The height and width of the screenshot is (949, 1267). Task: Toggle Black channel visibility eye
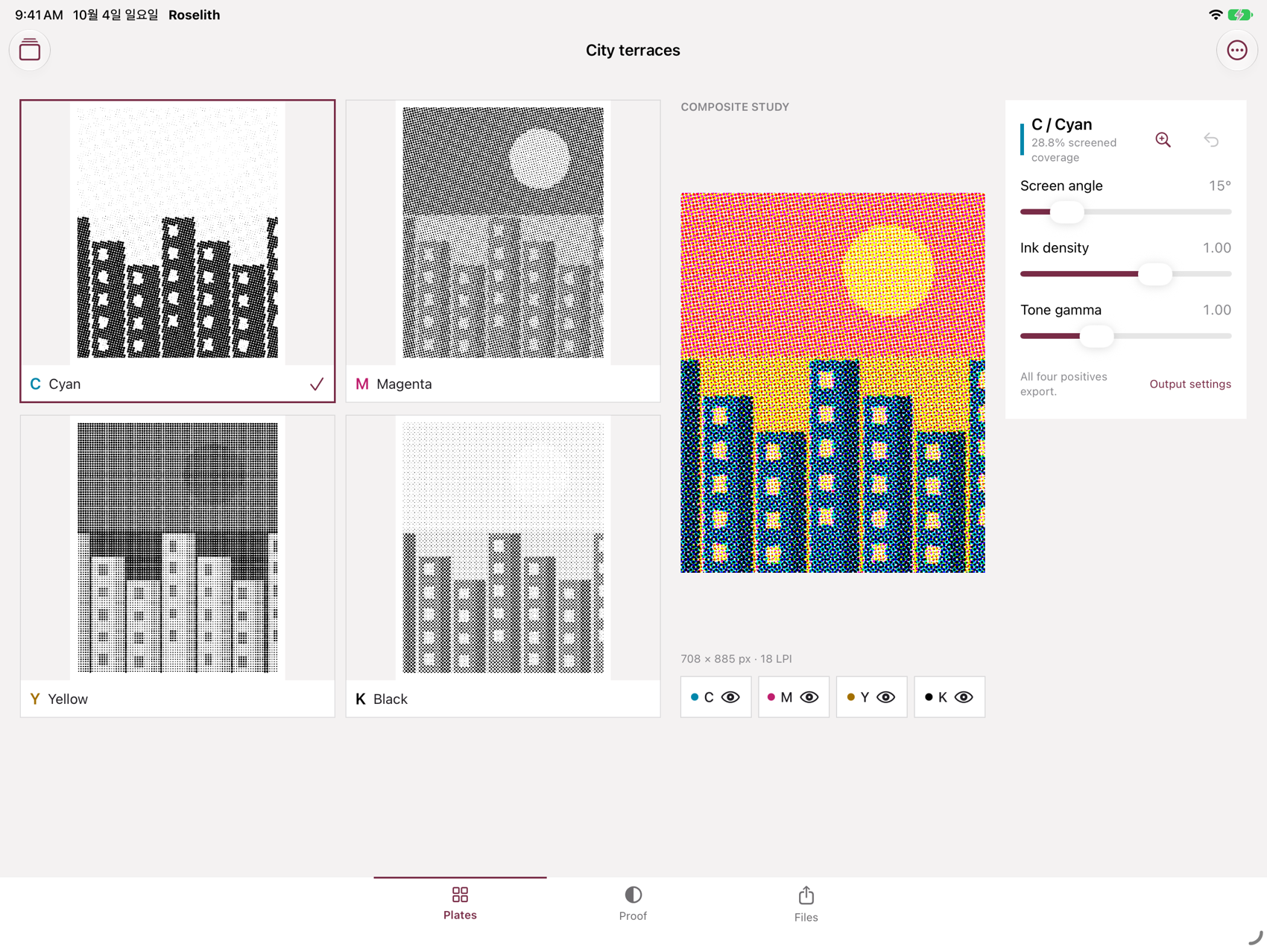click(964, 697)
